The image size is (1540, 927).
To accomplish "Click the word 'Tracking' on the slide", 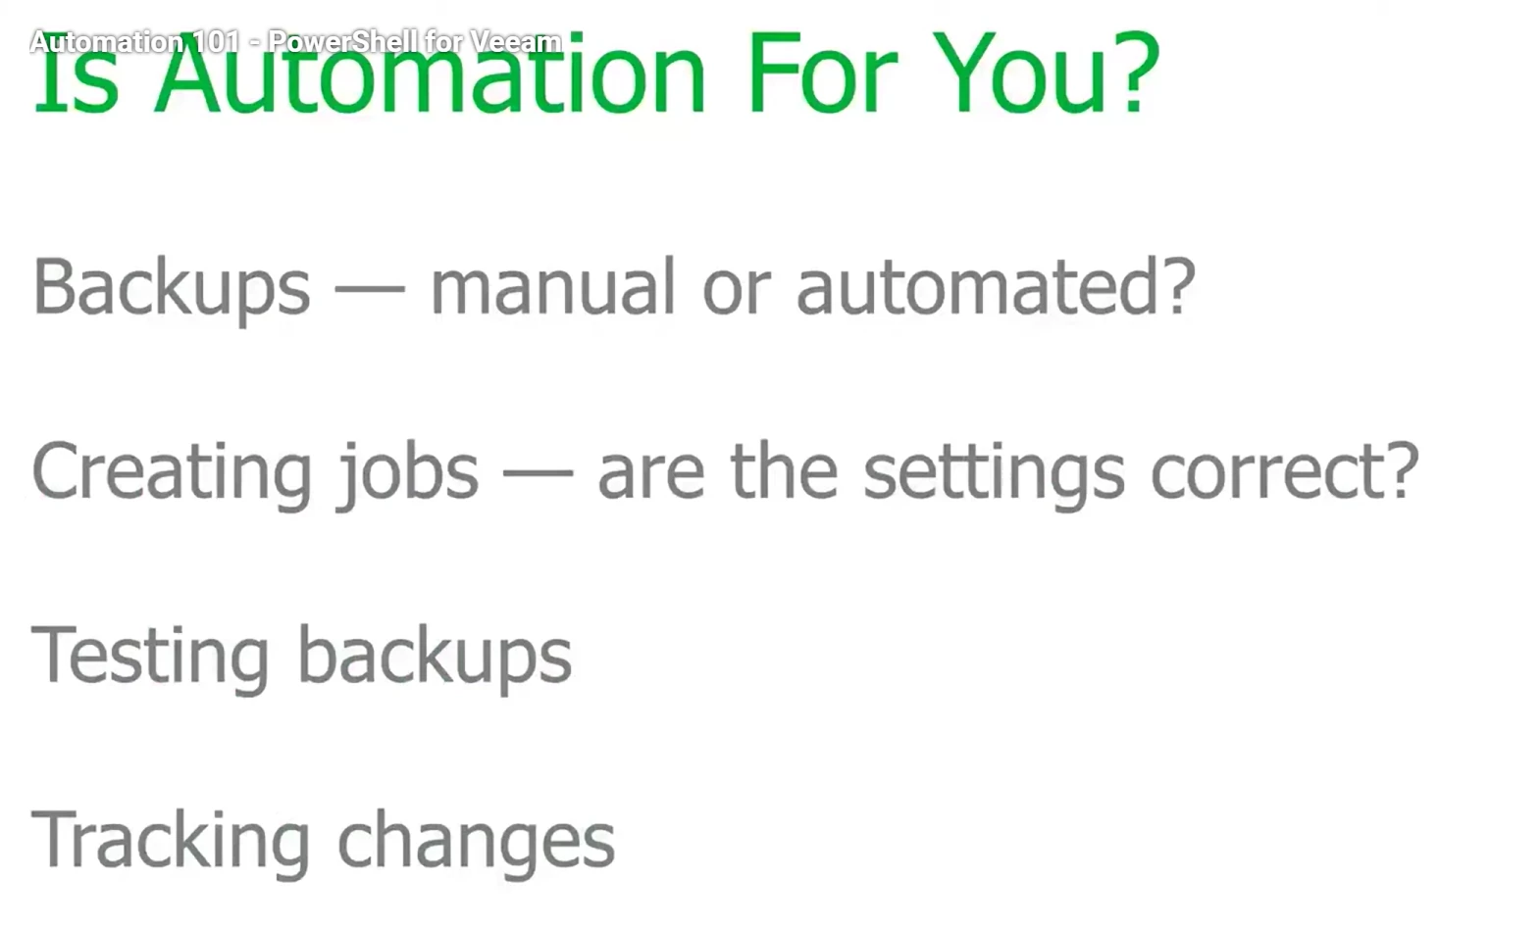I will pos(170,841).
